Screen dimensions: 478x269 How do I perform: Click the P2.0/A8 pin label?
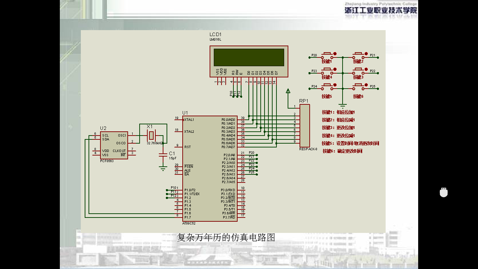pos(230,155)
